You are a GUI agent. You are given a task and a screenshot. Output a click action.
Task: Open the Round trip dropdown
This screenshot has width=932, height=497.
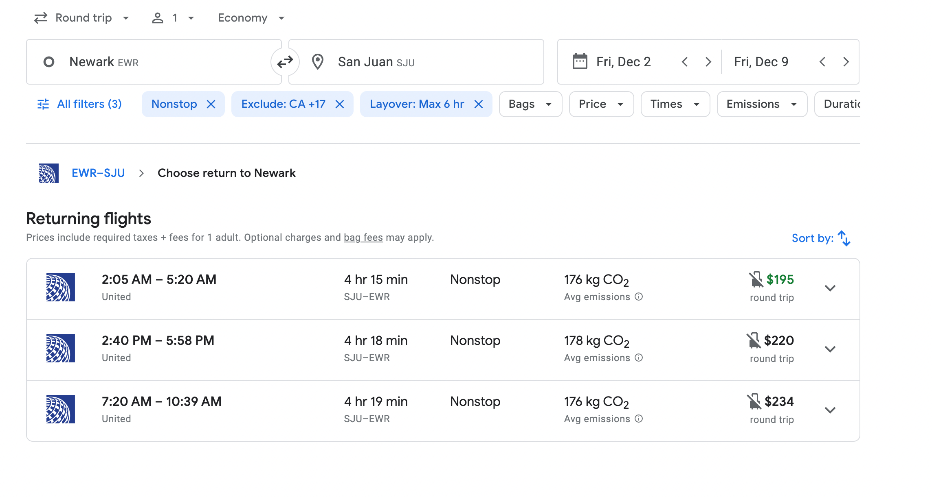coord(81,18)
